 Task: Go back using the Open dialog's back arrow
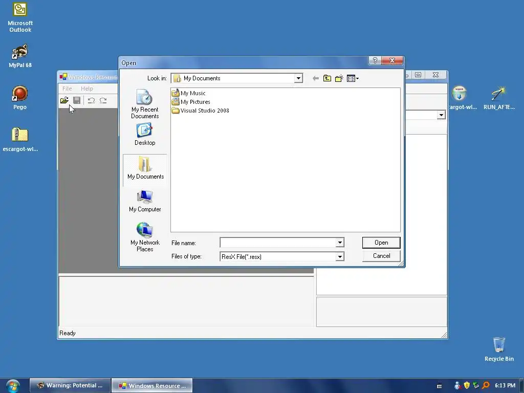tap(315, 78)
